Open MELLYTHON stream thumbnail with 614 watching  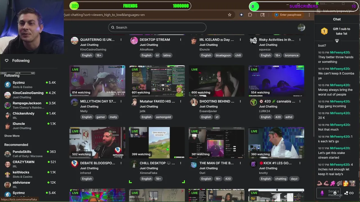[x=97, y=81]
